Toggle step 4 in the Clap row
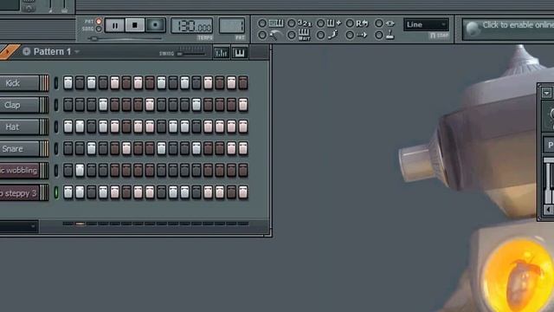This screenshot has width=554, height=312. click(x=103, y=105)
